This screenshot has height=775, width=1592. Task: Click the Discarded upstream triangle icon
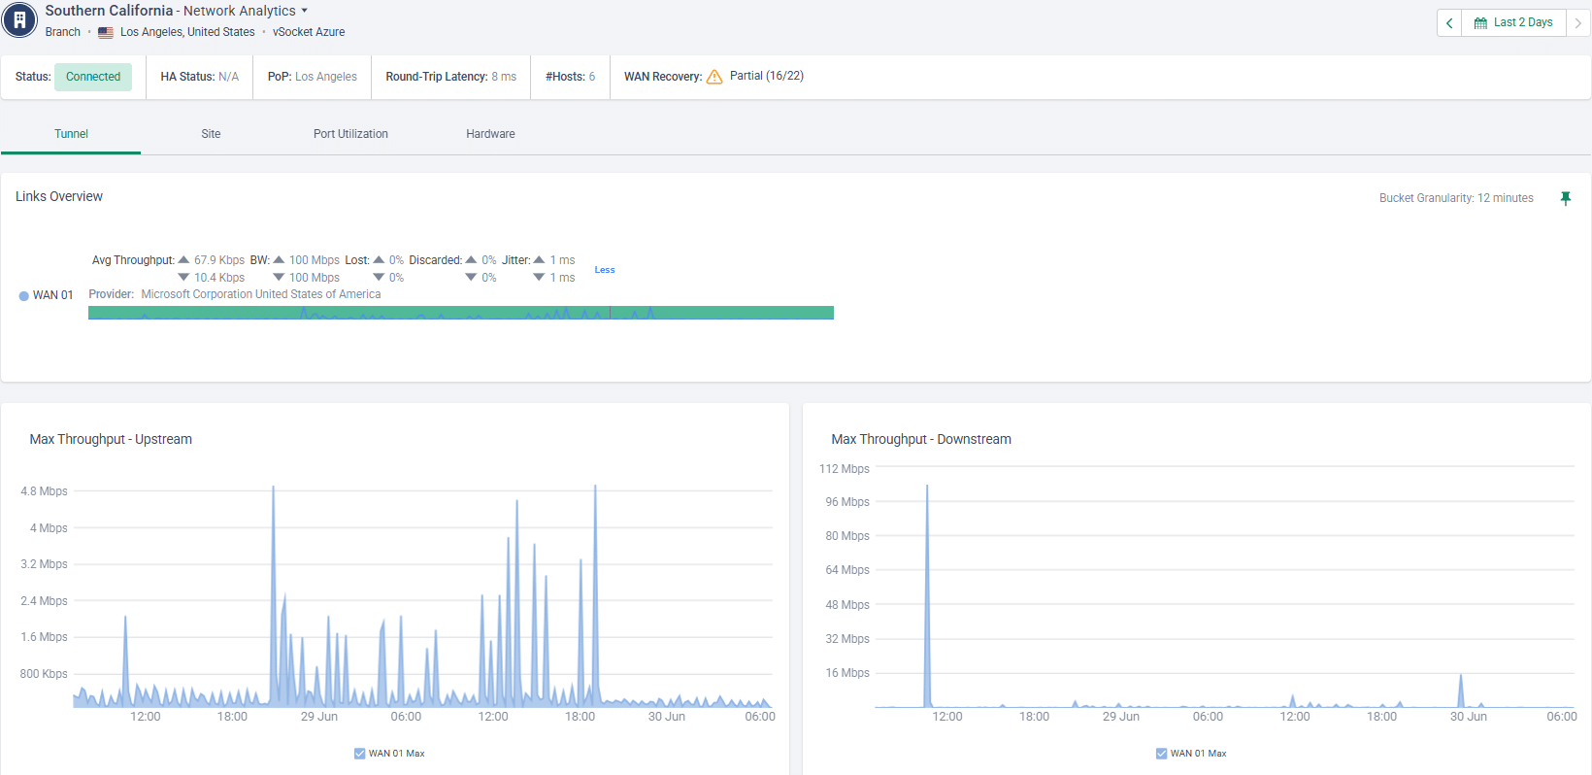click(471, 259)
